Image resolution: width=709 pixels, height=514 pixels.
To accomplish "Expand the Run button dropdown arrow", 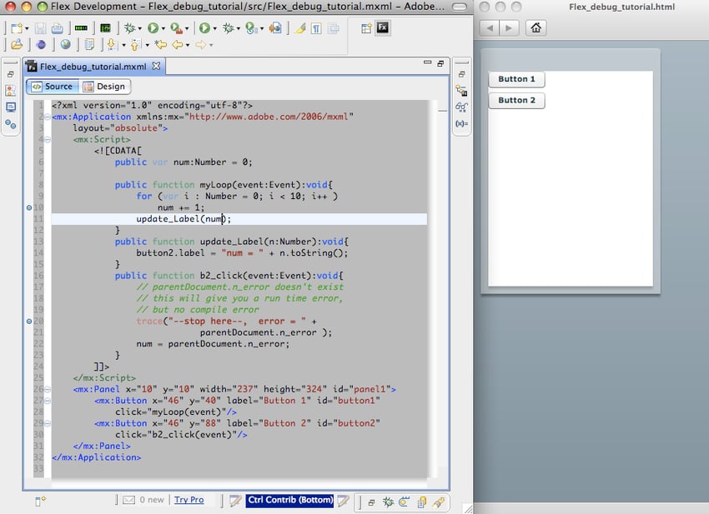I will coord(164,28).
